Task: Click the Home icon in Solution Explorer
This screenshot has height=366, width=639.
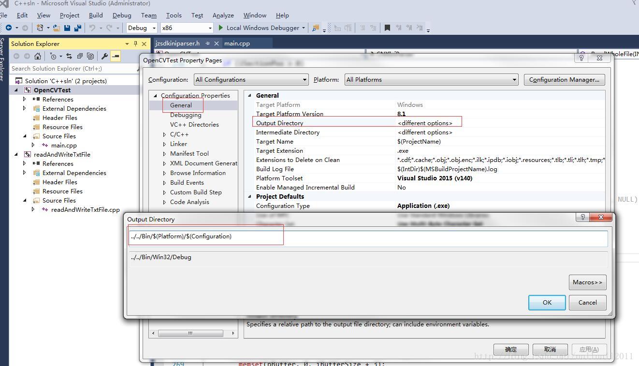Action: tap(37, 56)
